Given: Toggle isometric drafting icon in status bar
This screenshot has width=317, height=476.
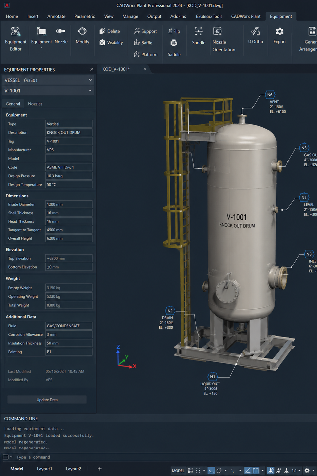Looking at the screenshot, I should click(x=232, y=471).
